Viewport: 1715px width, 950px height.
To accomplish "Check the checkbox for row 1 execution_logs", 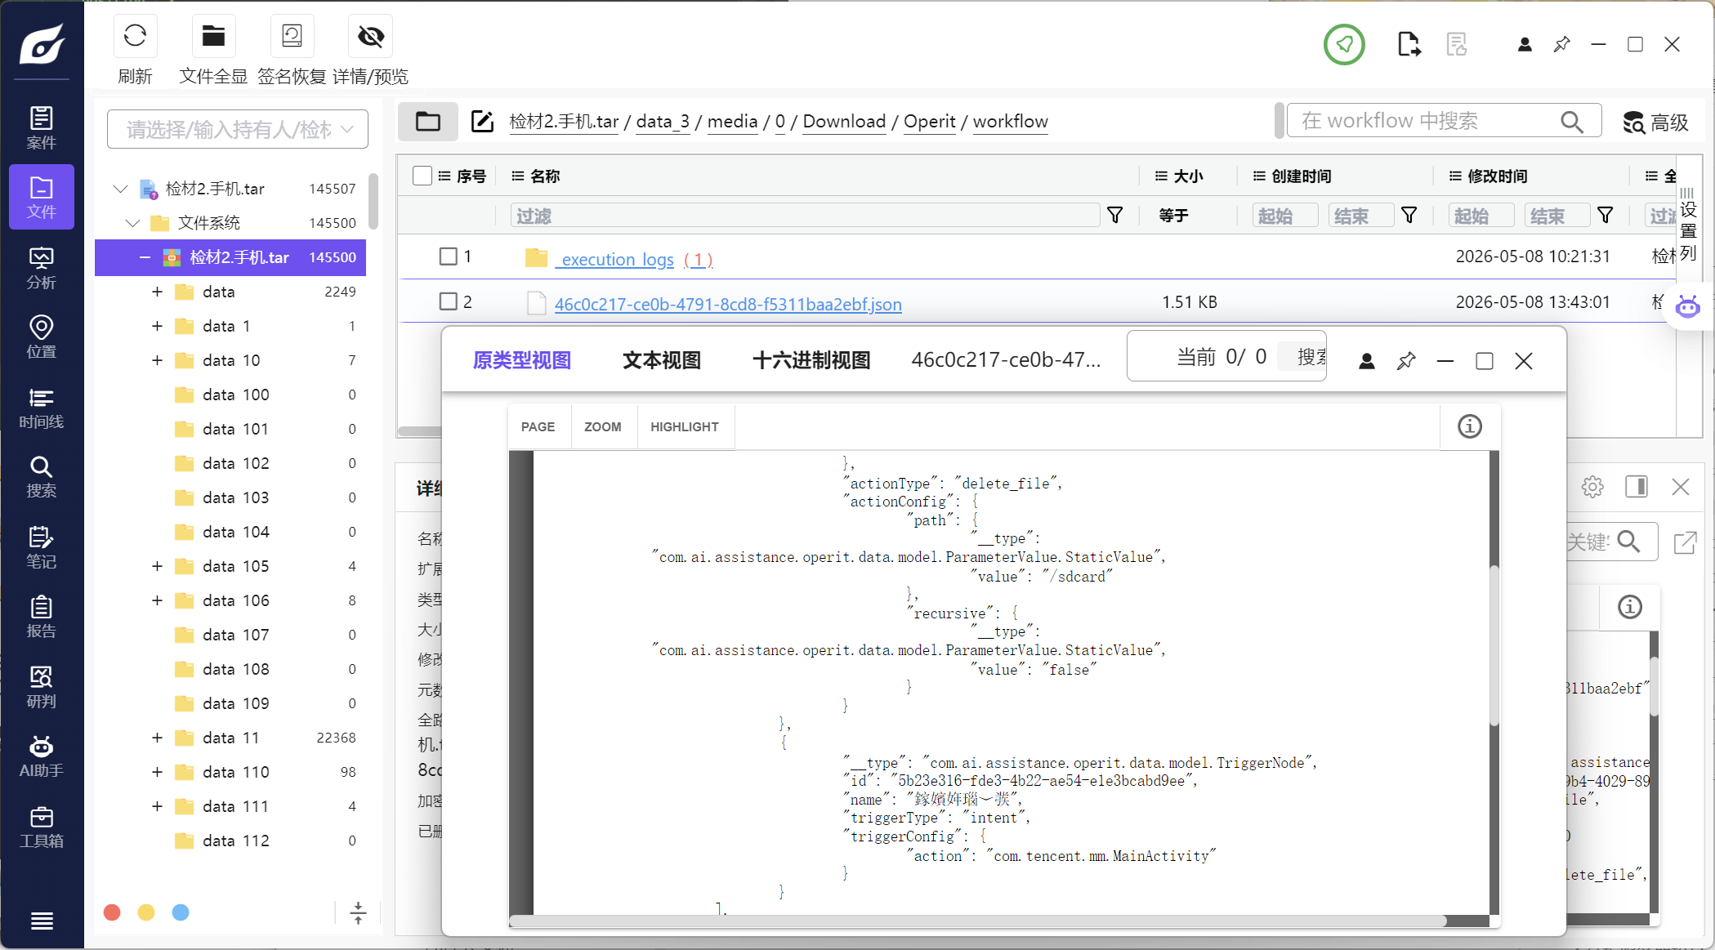I will coord(449,256).
